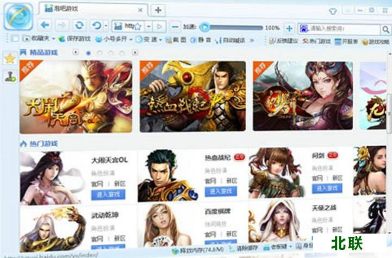Open a new tab with plus button
The height and width of the screenshot is (258, 392).
[158, 10]
